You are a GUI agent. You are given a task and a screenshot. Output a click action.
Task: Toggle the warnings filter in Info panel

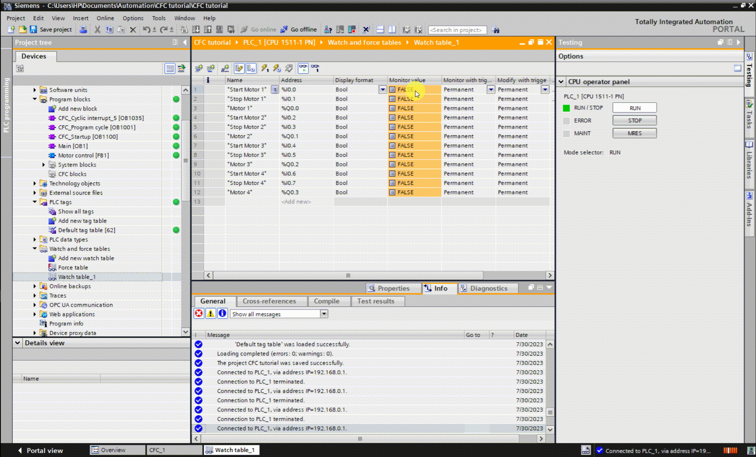210,313
